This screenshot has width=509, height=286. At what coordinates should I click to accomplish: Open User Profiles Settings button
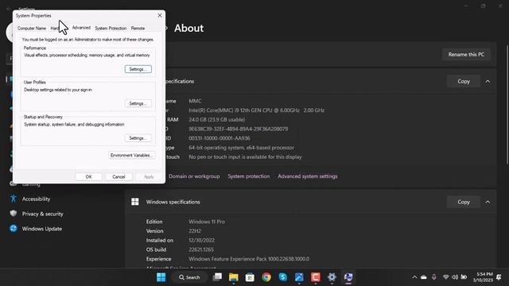[x=138, y=103]
